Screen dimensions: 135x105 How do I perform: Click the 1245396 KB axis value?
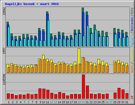[x=4, y=80]
